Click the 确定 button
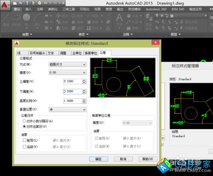 tap(98, 159)
